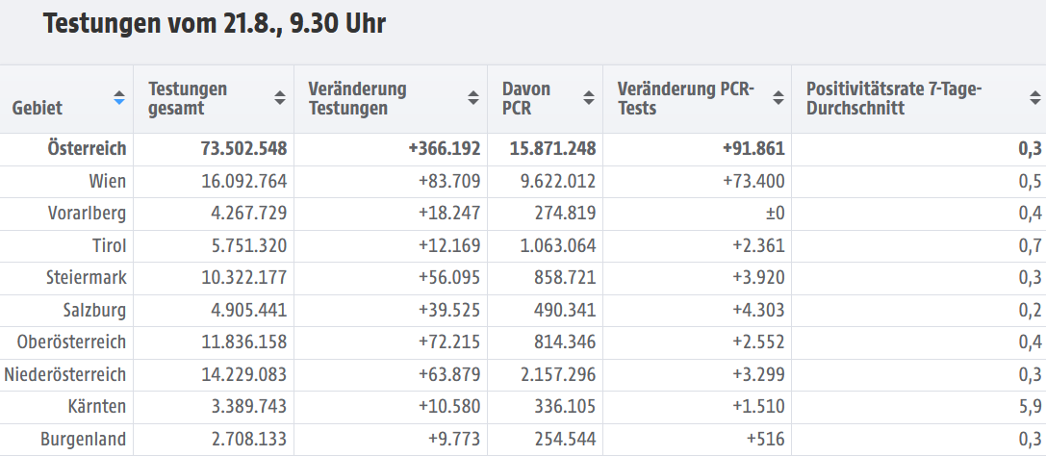The height and width of the screenshot is (456, 1046).
Task: Select Tirol in the Gebiet column
Action: [x=110, y=246]
